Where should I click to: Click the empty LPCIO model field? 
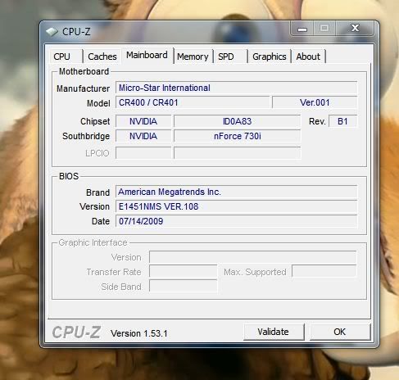(x=237, y=153)
